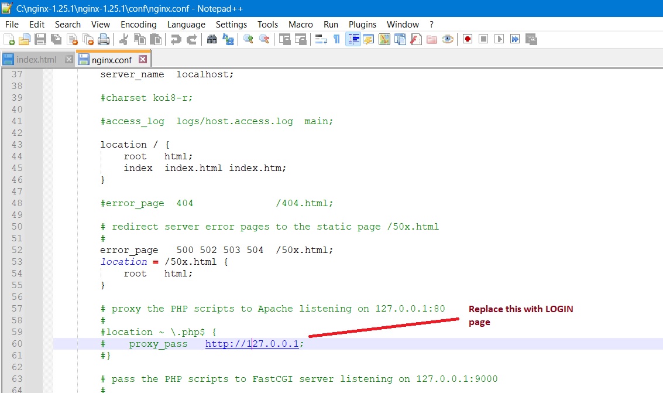
Task: Open the Language menu
Action: [x=186, y=25]
